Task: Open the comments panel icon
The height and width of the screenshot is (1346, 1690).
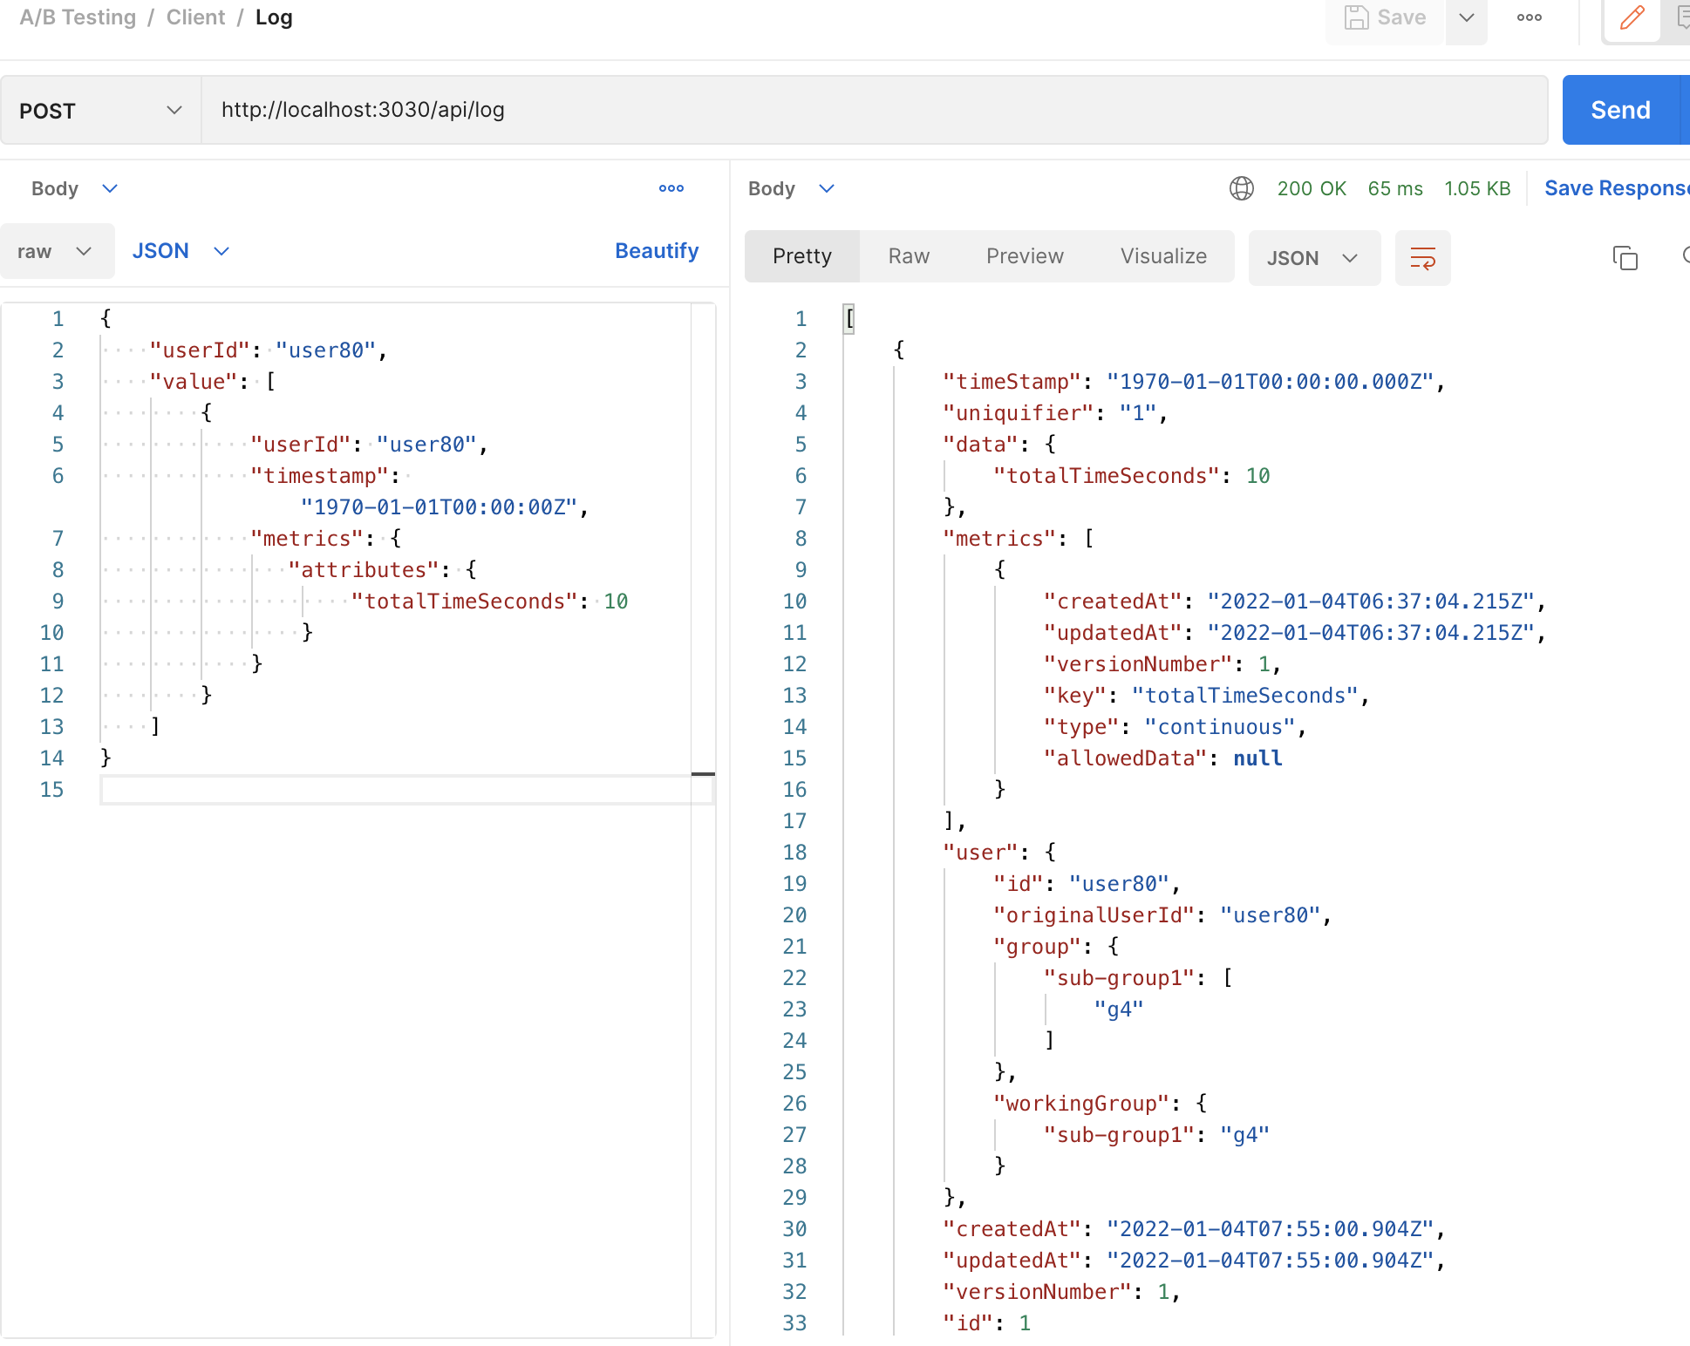Action: (x=1683, y=17)
